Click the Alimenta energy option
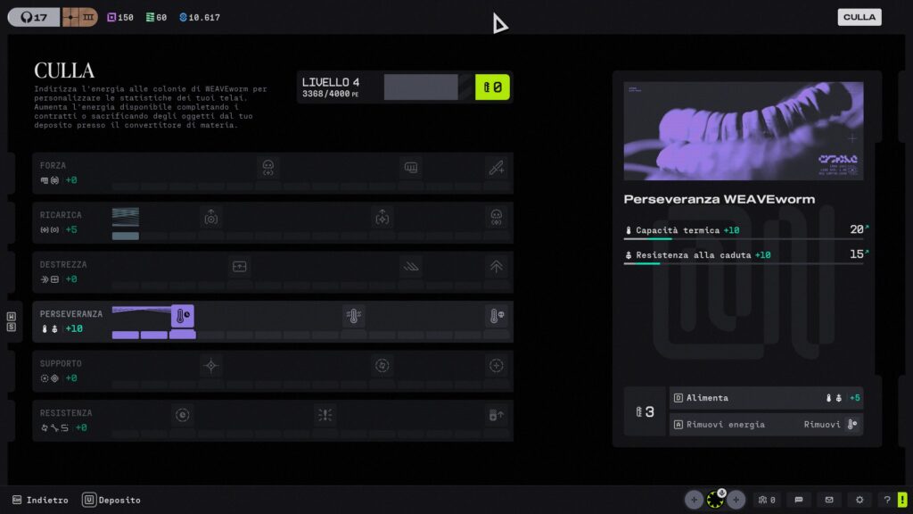913x514 pixels. [766, 398]
